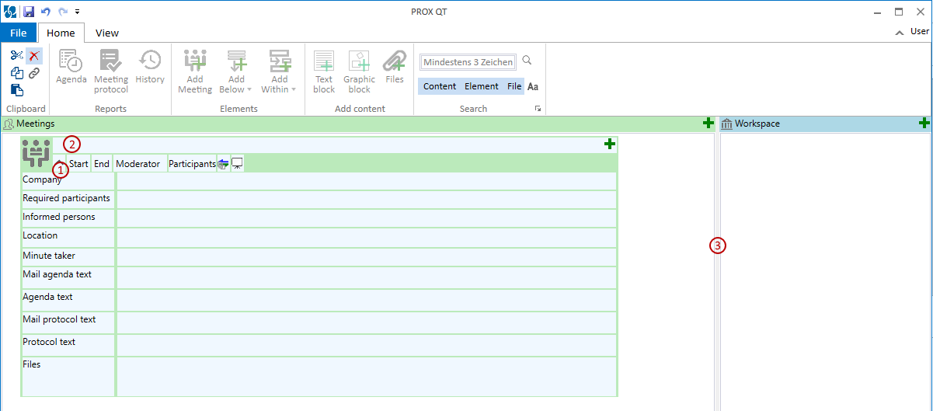Image resolution: width=933 pixels, height=411 pixels.
Task: Click the presentation screen icon beside Participants
Action: coord(238,164)
